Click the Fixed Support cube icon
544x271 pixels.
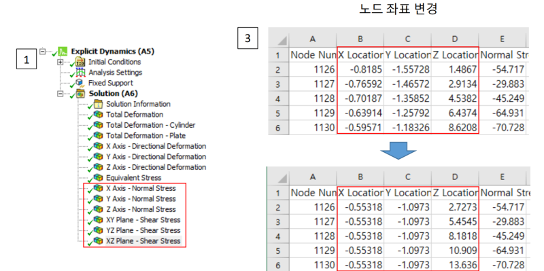[x=80, y=83]
